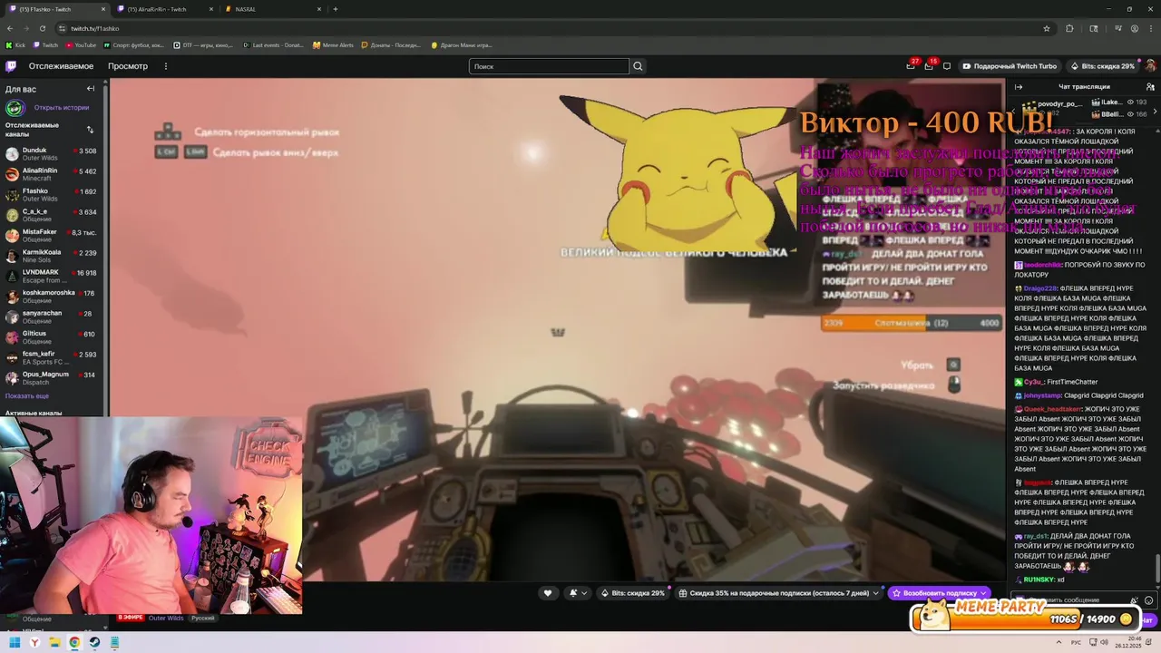This screenshot has height=653, width=1161.
Task: Open the Отслеживаемое nav item
Action: pyautogui.click(x=61, y=66)
